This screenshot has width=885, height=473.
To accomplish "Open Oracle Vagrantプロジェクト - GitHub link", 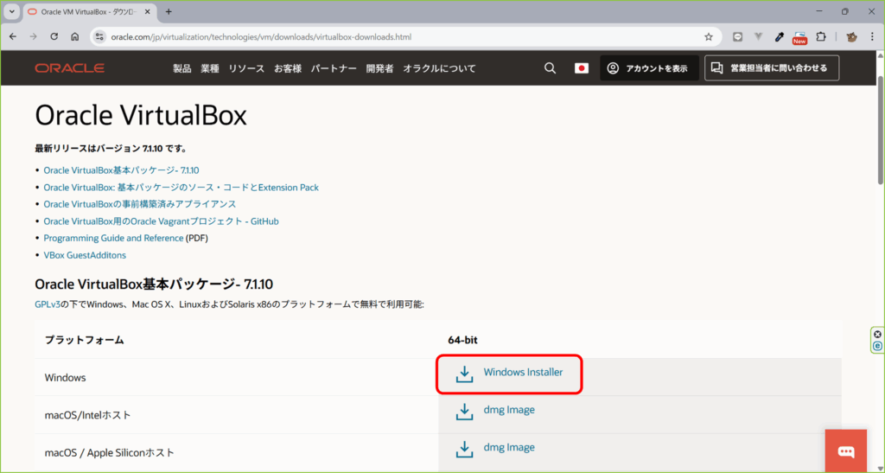I will [x=161, y=221].
